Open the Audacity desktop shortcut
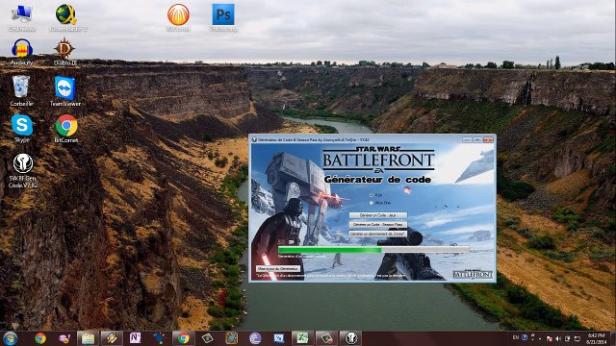 21,52
